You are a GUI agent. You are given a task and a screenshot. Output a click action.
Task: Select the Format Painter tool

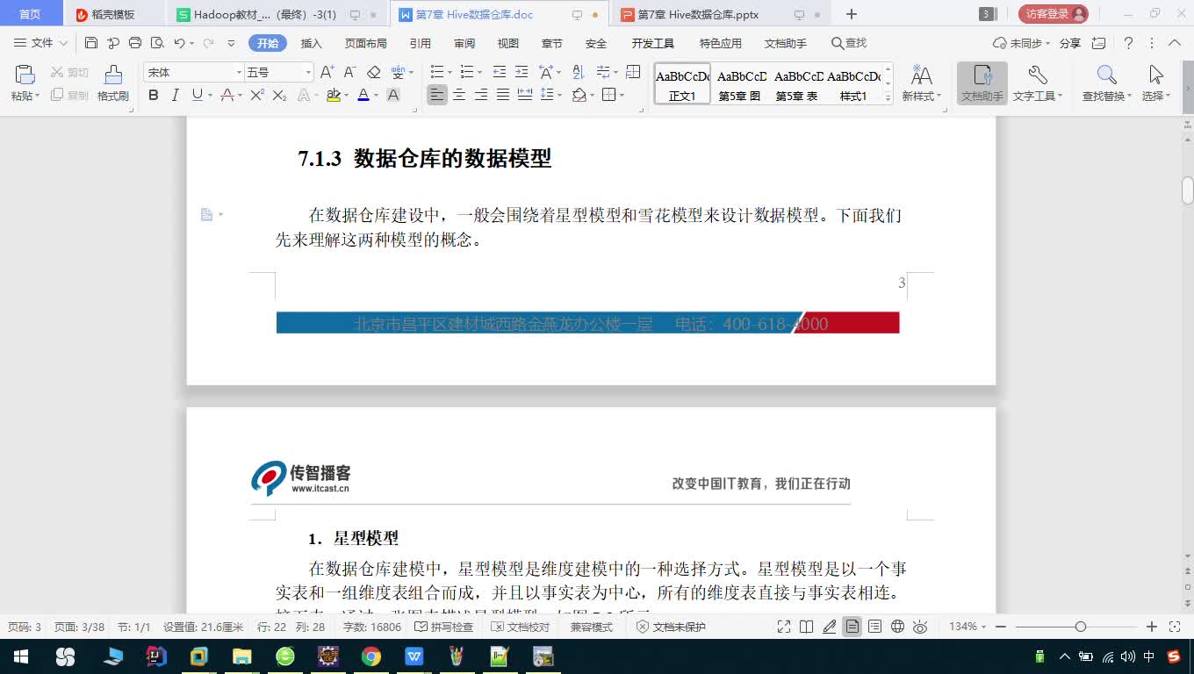coord(113,83)
